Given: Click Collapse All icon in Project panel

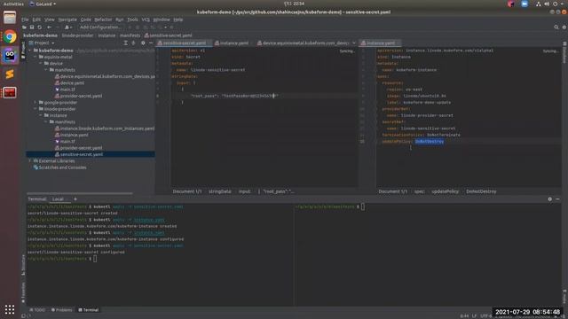Looking at the screenshot, I should [x=133, y=43].
